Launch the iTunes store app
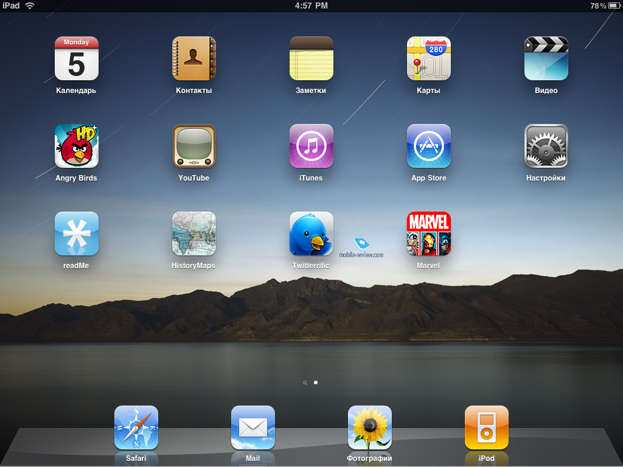This screenshot has width=623, height=467. click(x=311, y=146)
